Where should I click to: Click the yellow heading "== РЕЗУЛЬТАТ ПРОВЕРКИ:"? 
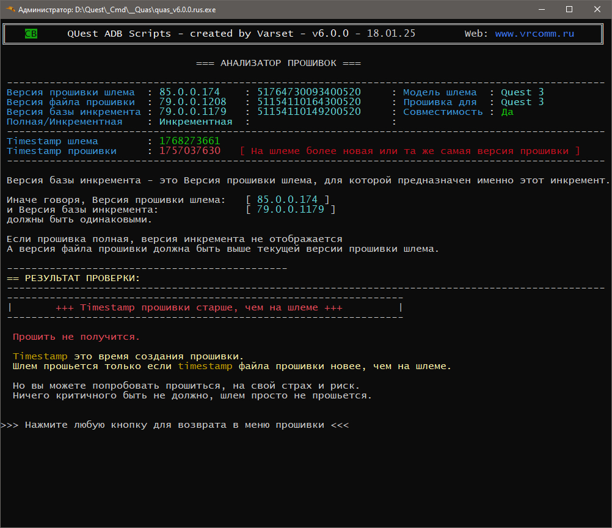coord(73,278)
